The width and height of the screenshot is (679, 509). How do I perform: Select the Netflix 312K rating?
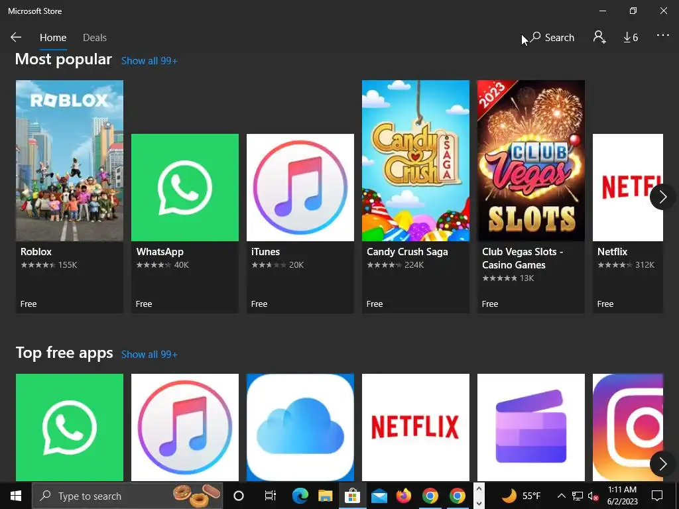[626, 265]
